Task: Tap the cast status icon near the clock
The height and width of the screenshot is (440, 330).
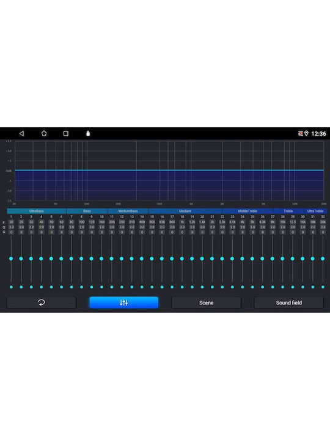Action: click(301, 134)
